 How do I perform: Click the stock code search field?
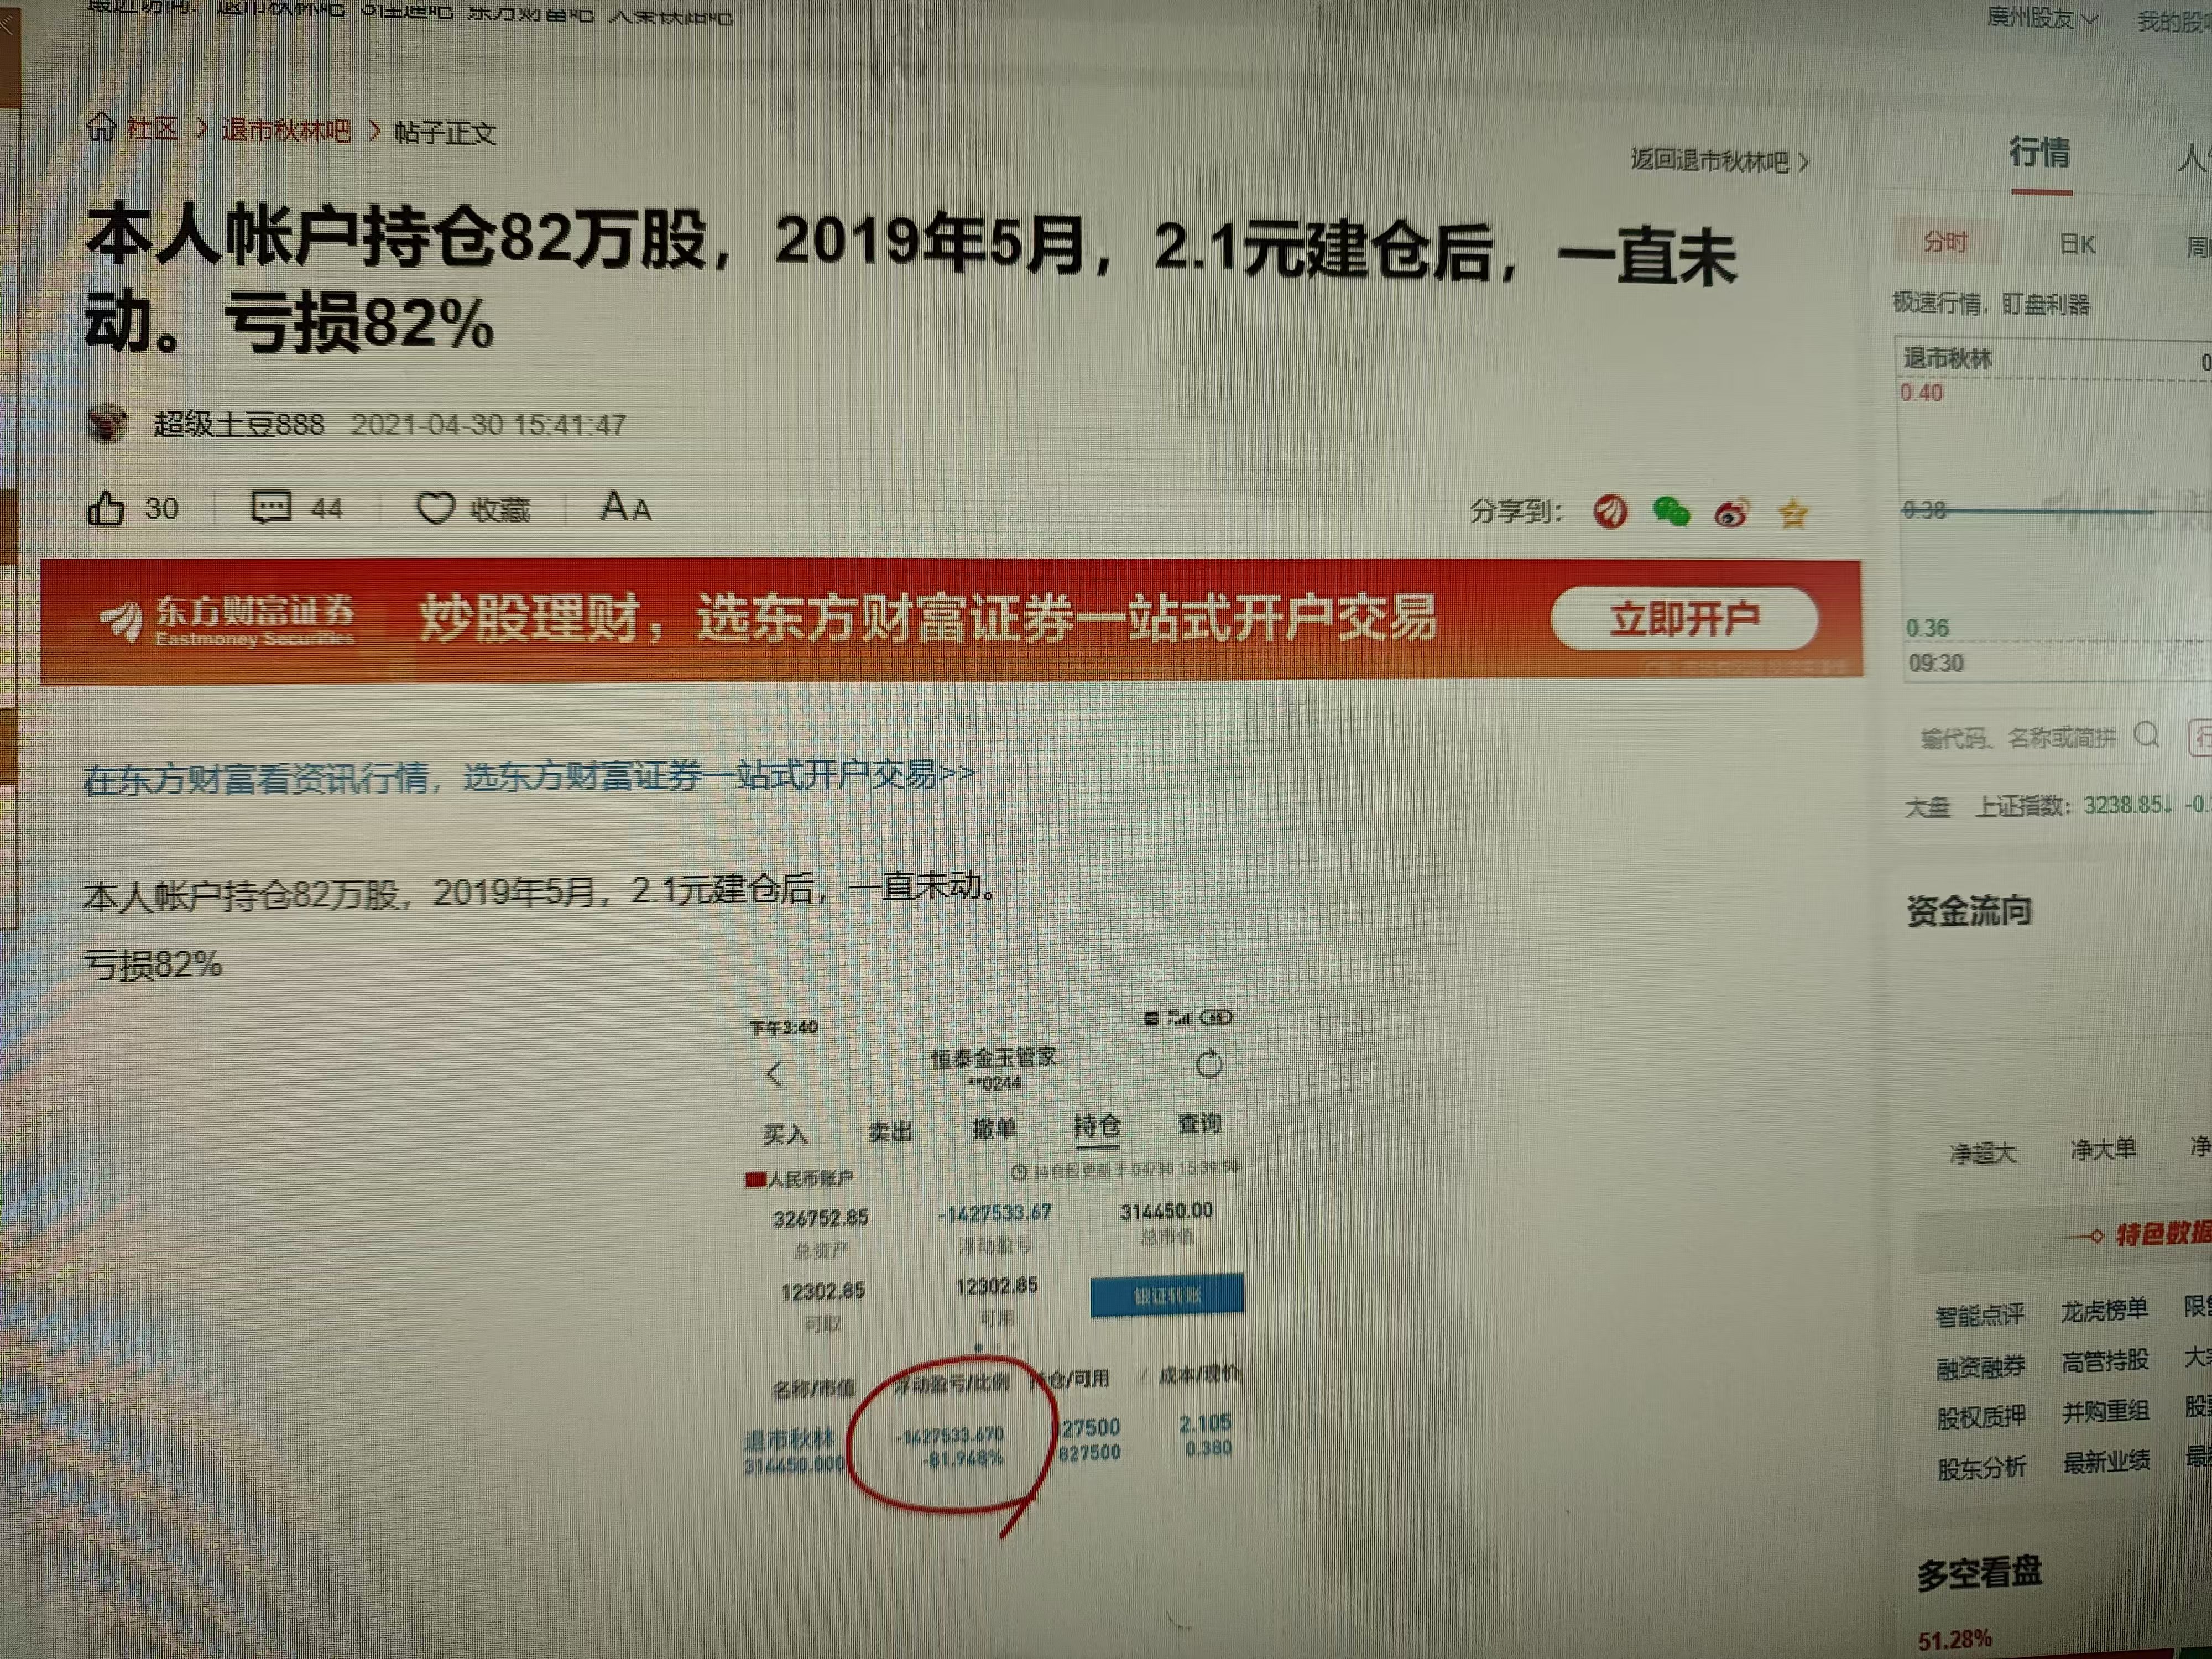tap(2018, 738)
